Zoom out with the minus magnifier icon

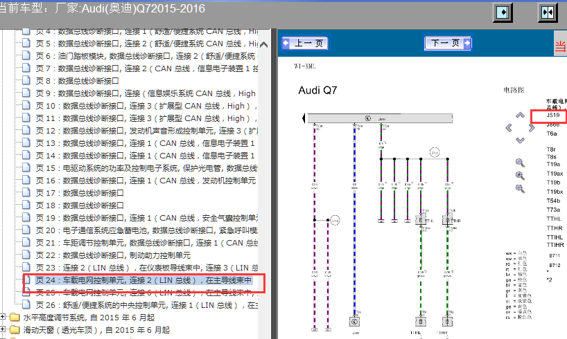(520, 189)
